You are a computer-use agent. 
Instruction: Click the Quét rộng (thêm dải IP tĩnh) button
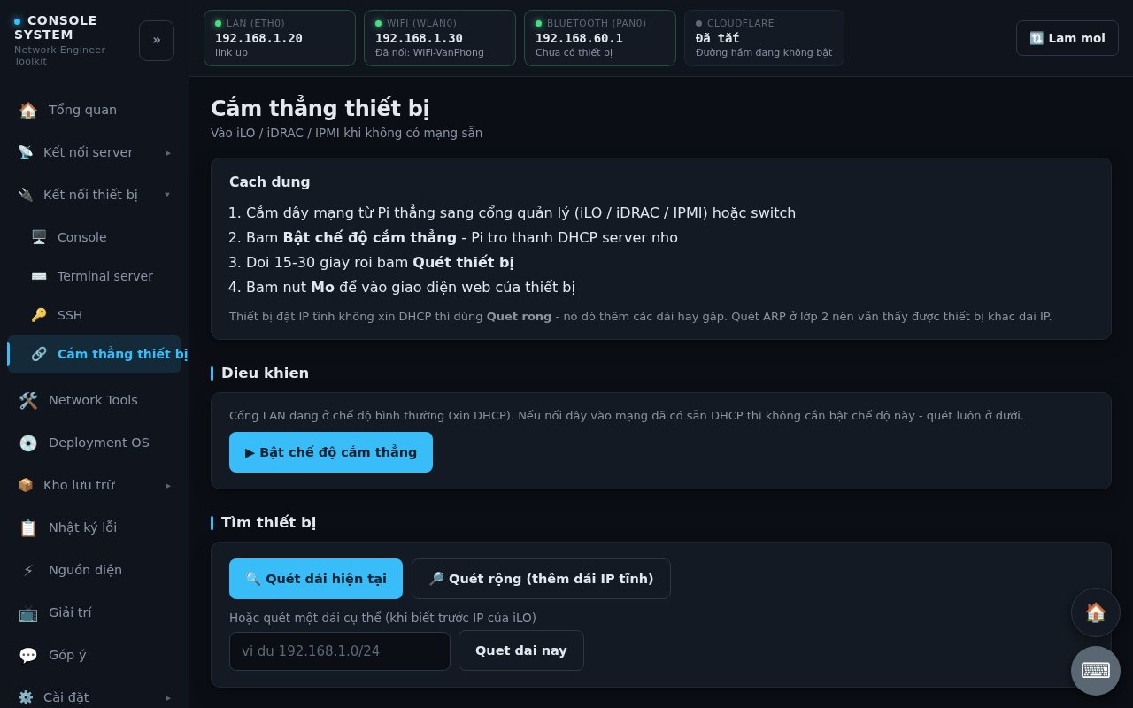(541, 579)
